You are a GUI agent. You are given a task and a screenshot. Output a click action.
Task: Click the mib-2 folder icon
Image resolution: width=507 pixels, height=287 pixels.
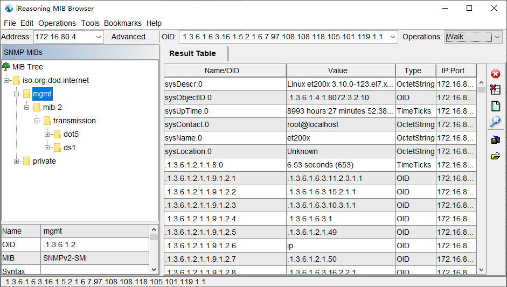[x=37, y=107]
